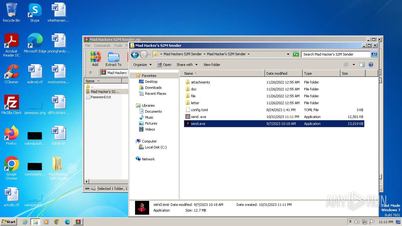Click the Search Mad Hacker's S2M Sender box

(x=335, y=54)
